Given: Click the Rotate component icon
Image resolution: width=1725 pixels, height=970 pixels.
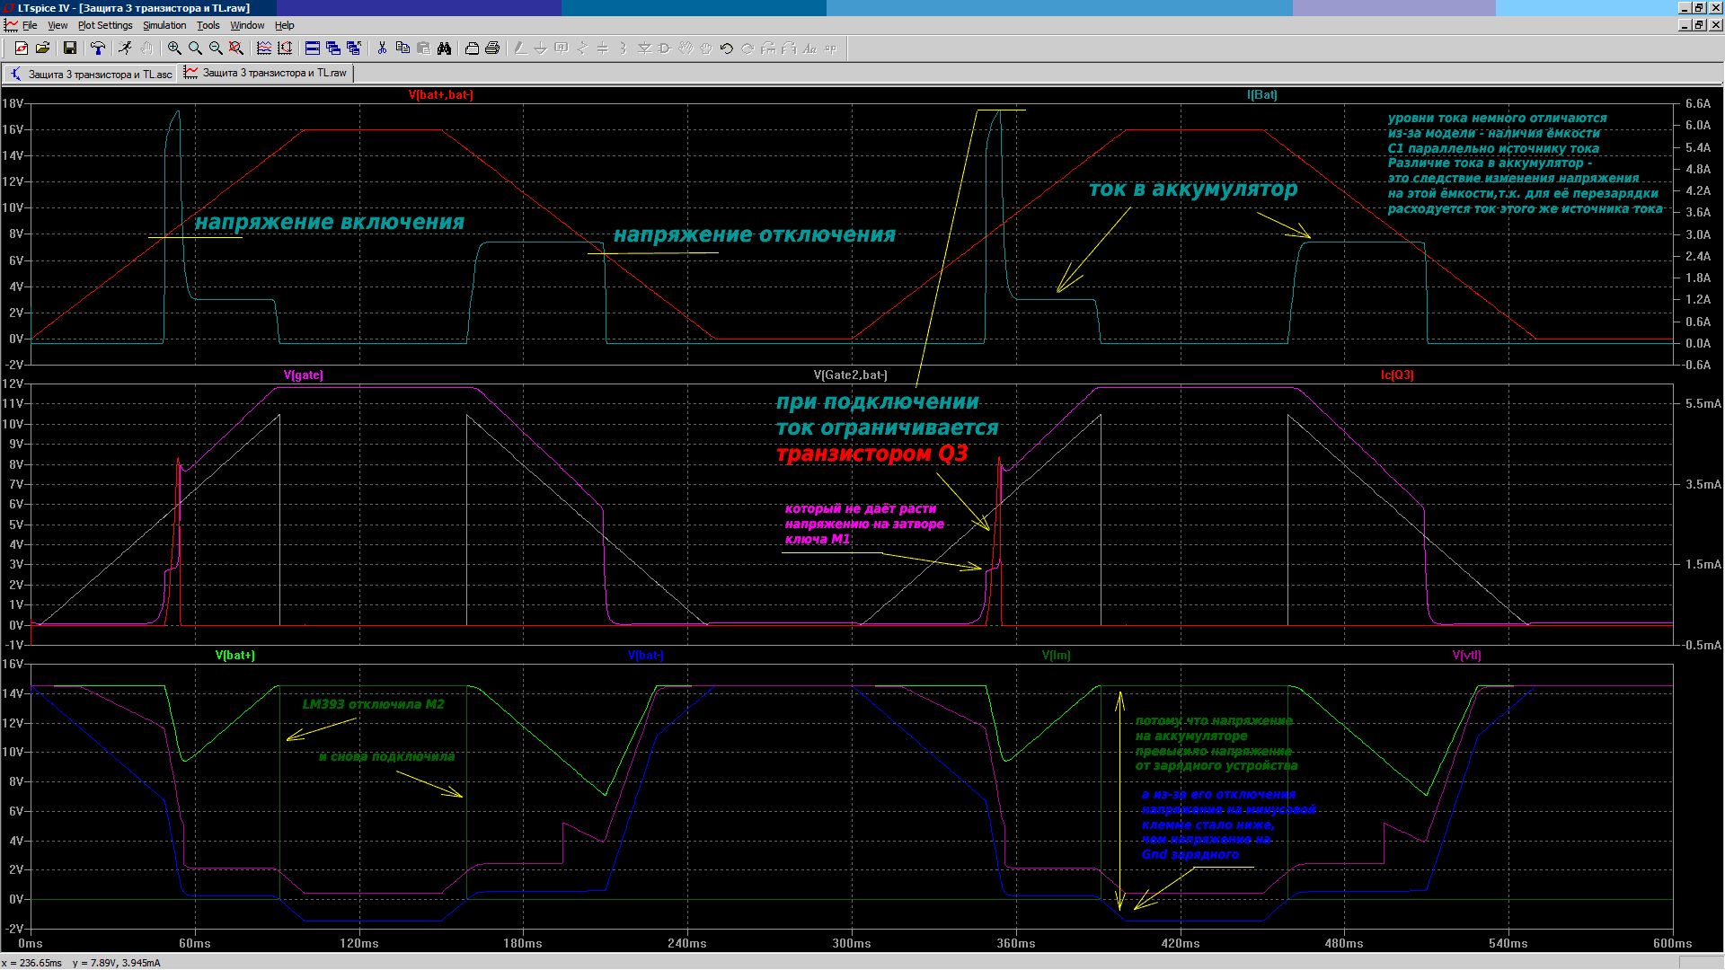Looking at the screenshot, I should pos(768,48).
